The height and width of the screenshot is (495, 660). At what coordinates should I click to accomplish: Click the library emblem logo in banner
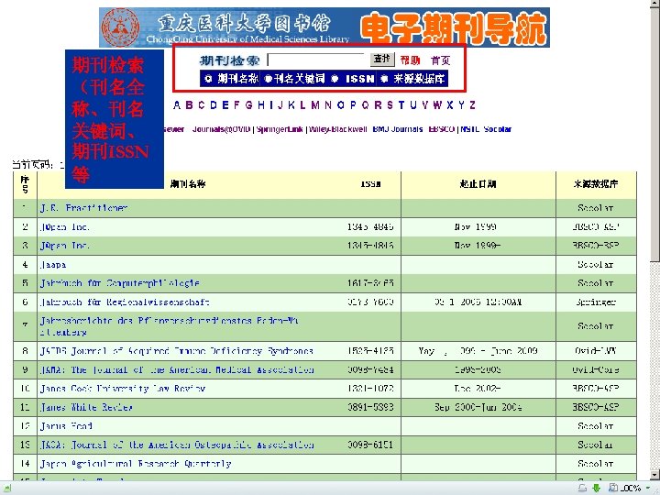(120, 27)
